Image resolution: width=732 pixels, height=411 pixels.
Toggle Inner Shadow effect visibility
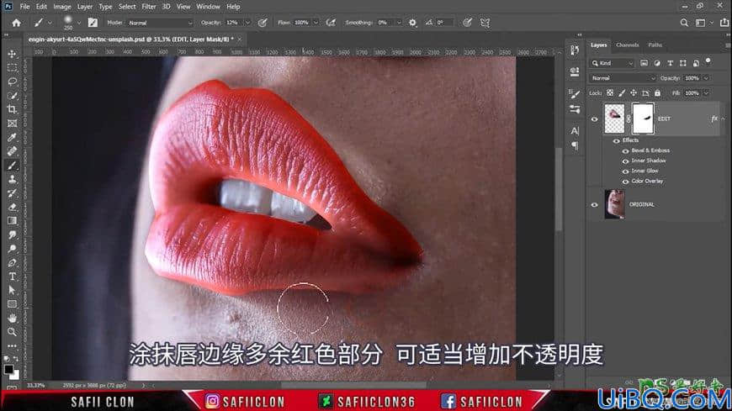pos(625,161)
